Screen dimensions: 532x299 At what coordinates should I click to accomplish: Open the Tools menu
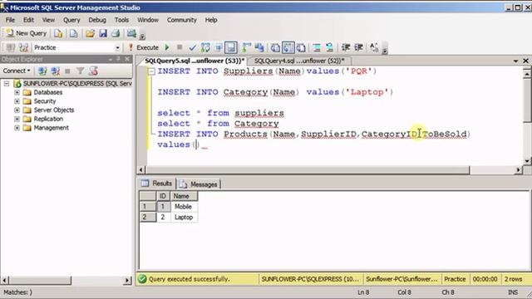pos(121,20)
